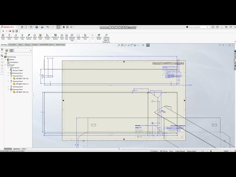
Task: Select Drawing View5 in the tree
Action: (18, 89)
